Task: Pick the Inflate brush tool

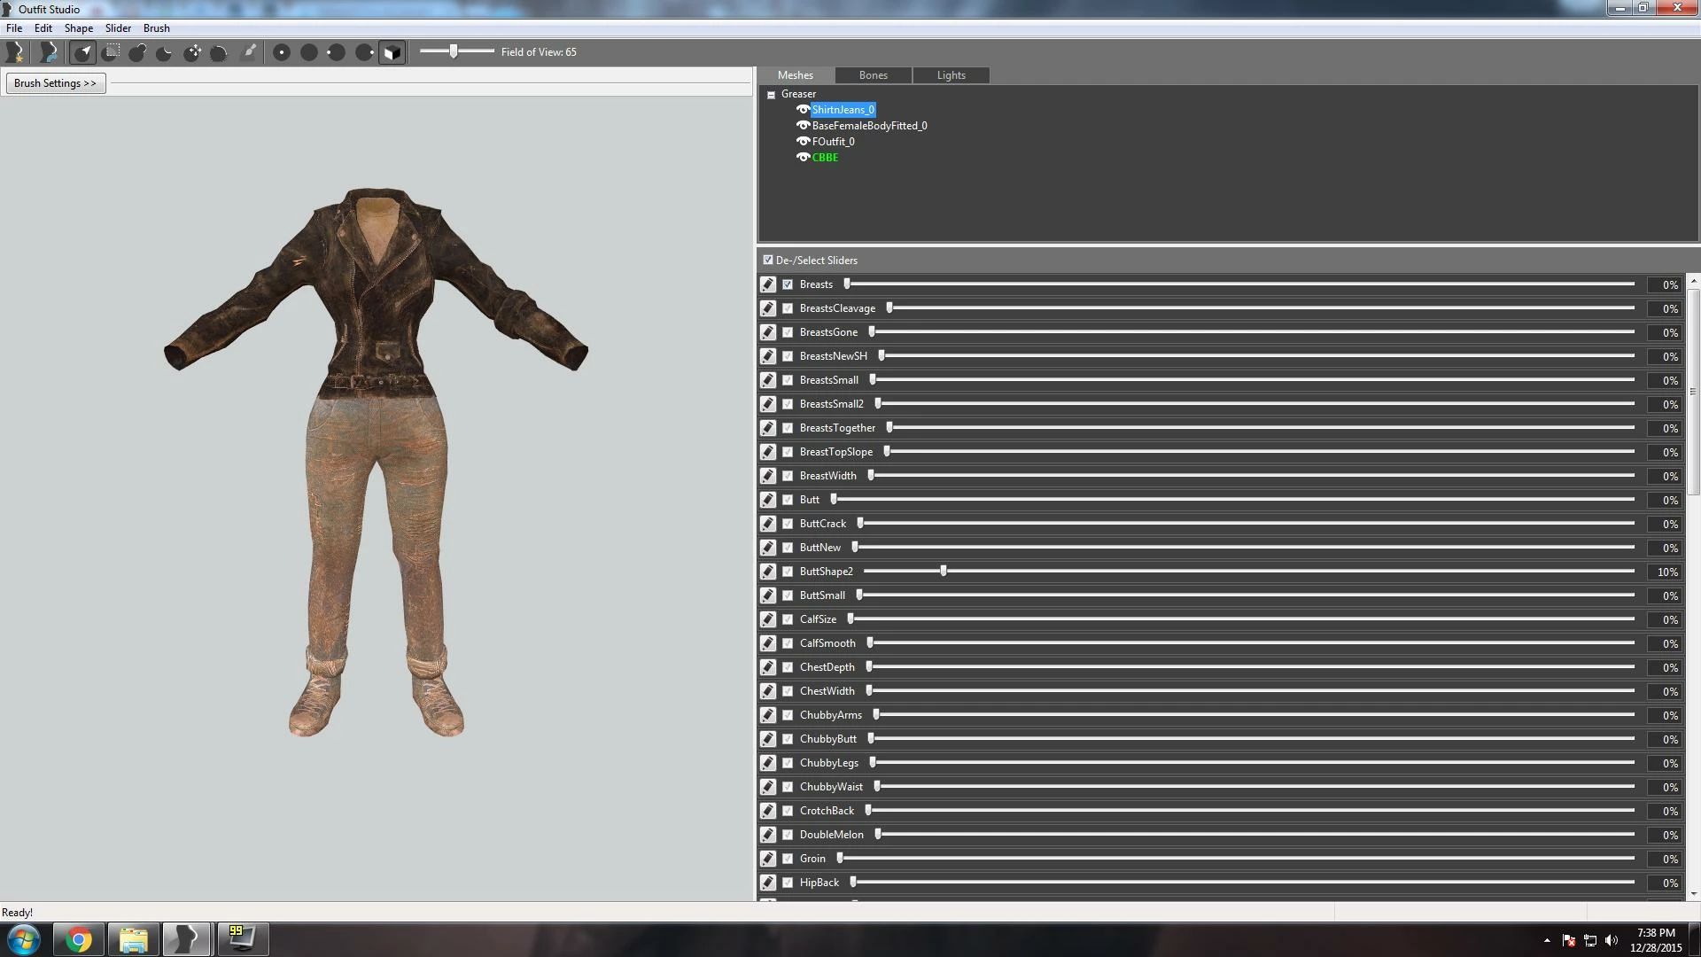Action: coord(137,52)
